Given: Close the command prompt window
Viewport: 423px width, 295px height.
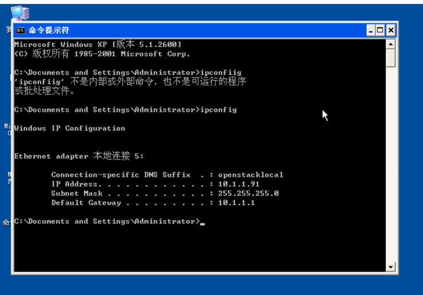Looking at the screenshot, I should [x=391, y=30].
